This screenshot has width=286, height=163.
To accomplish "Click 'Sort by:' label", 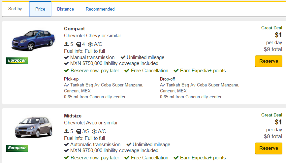I will [16, 9].
